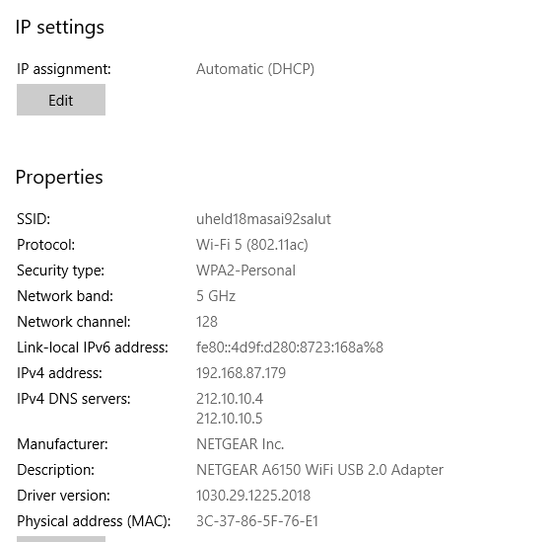
Task: Click the MAC address 3C-37-86-5F-76-E1
Action: (257, 521)
